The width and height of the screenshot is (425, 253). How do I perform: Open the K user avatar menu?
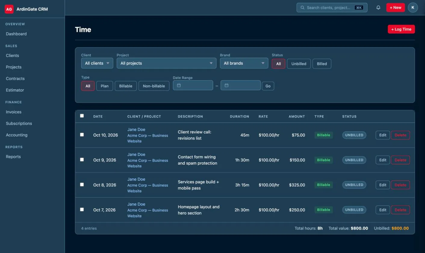click(413, 8)
